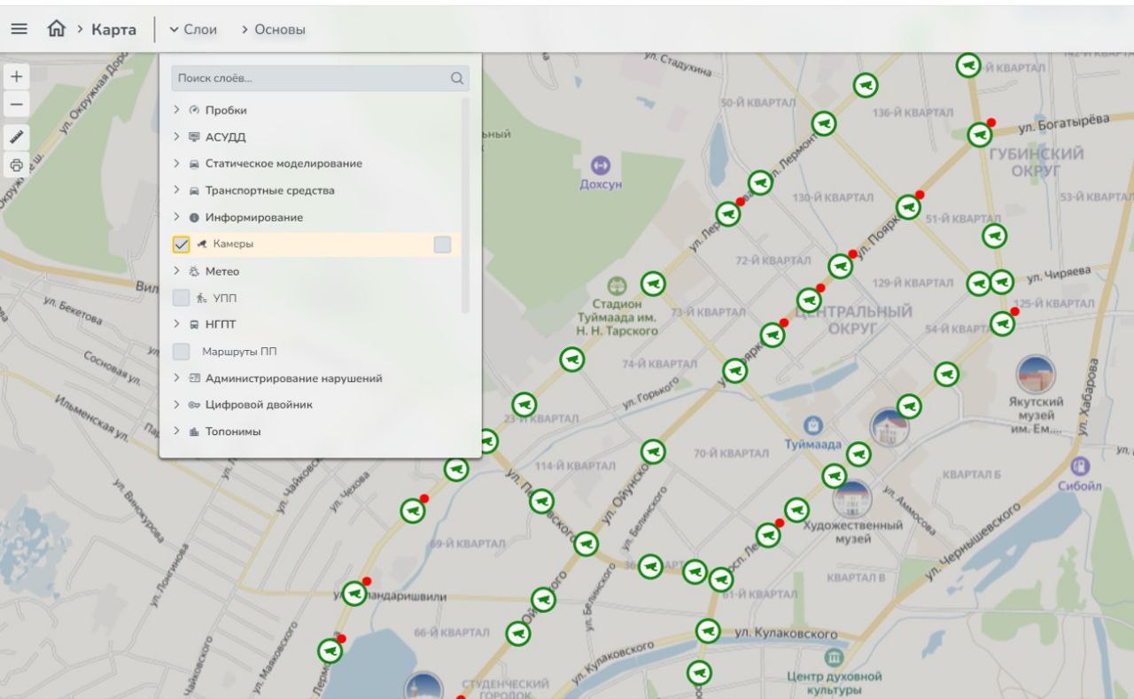Select the Цифровой двойник tree item
The width and height of the screenshot is (1134, 699).
point(259,405)
